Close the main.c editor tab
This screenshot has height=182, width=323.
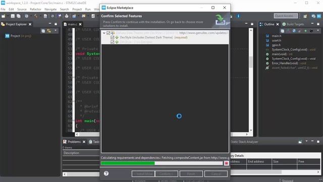(80, 24)
